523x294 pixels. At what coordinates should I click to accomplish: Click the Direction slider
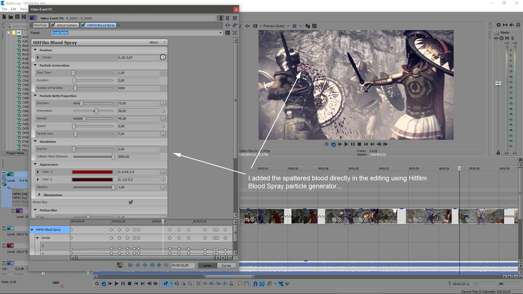tap(93, 103)
